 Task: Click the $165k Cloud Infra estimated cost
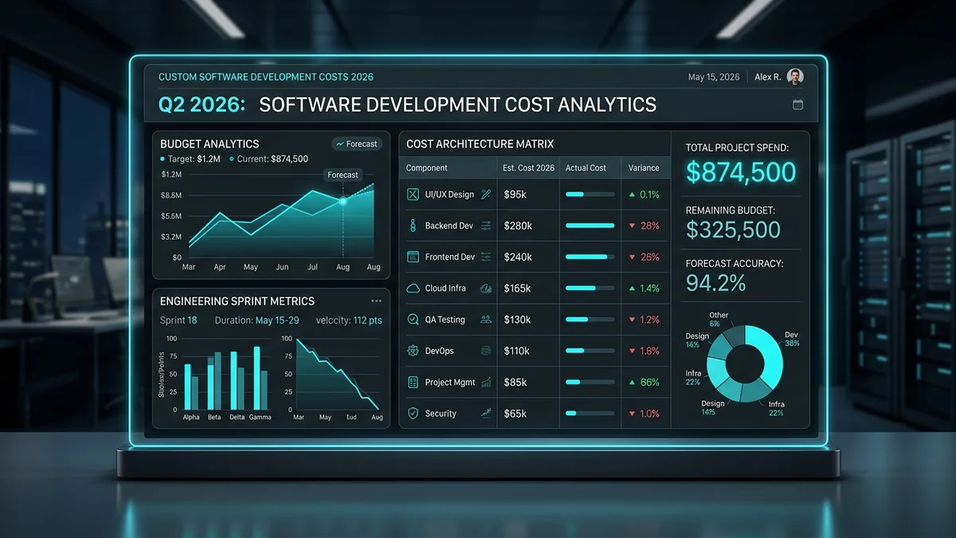click(518, 288)
